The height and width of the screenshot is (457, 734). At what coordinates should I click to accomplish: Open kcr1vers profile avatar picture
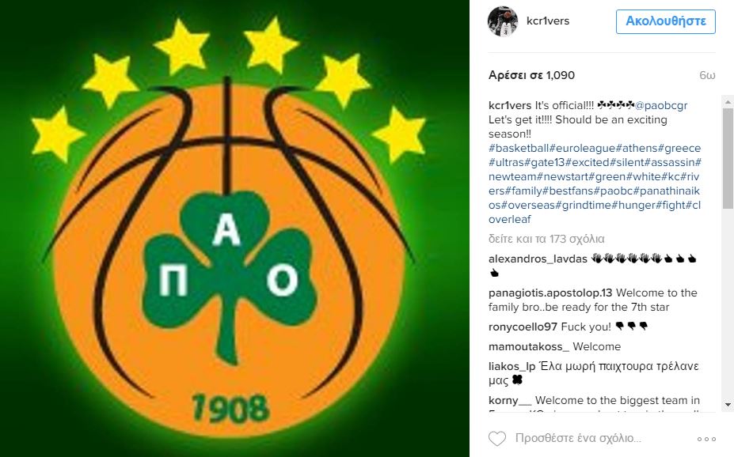503,21
